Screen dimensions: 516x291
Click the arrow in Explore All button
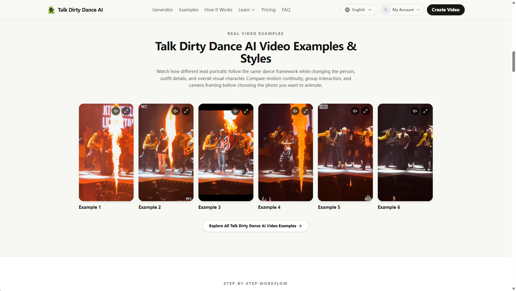pos(300,226)
